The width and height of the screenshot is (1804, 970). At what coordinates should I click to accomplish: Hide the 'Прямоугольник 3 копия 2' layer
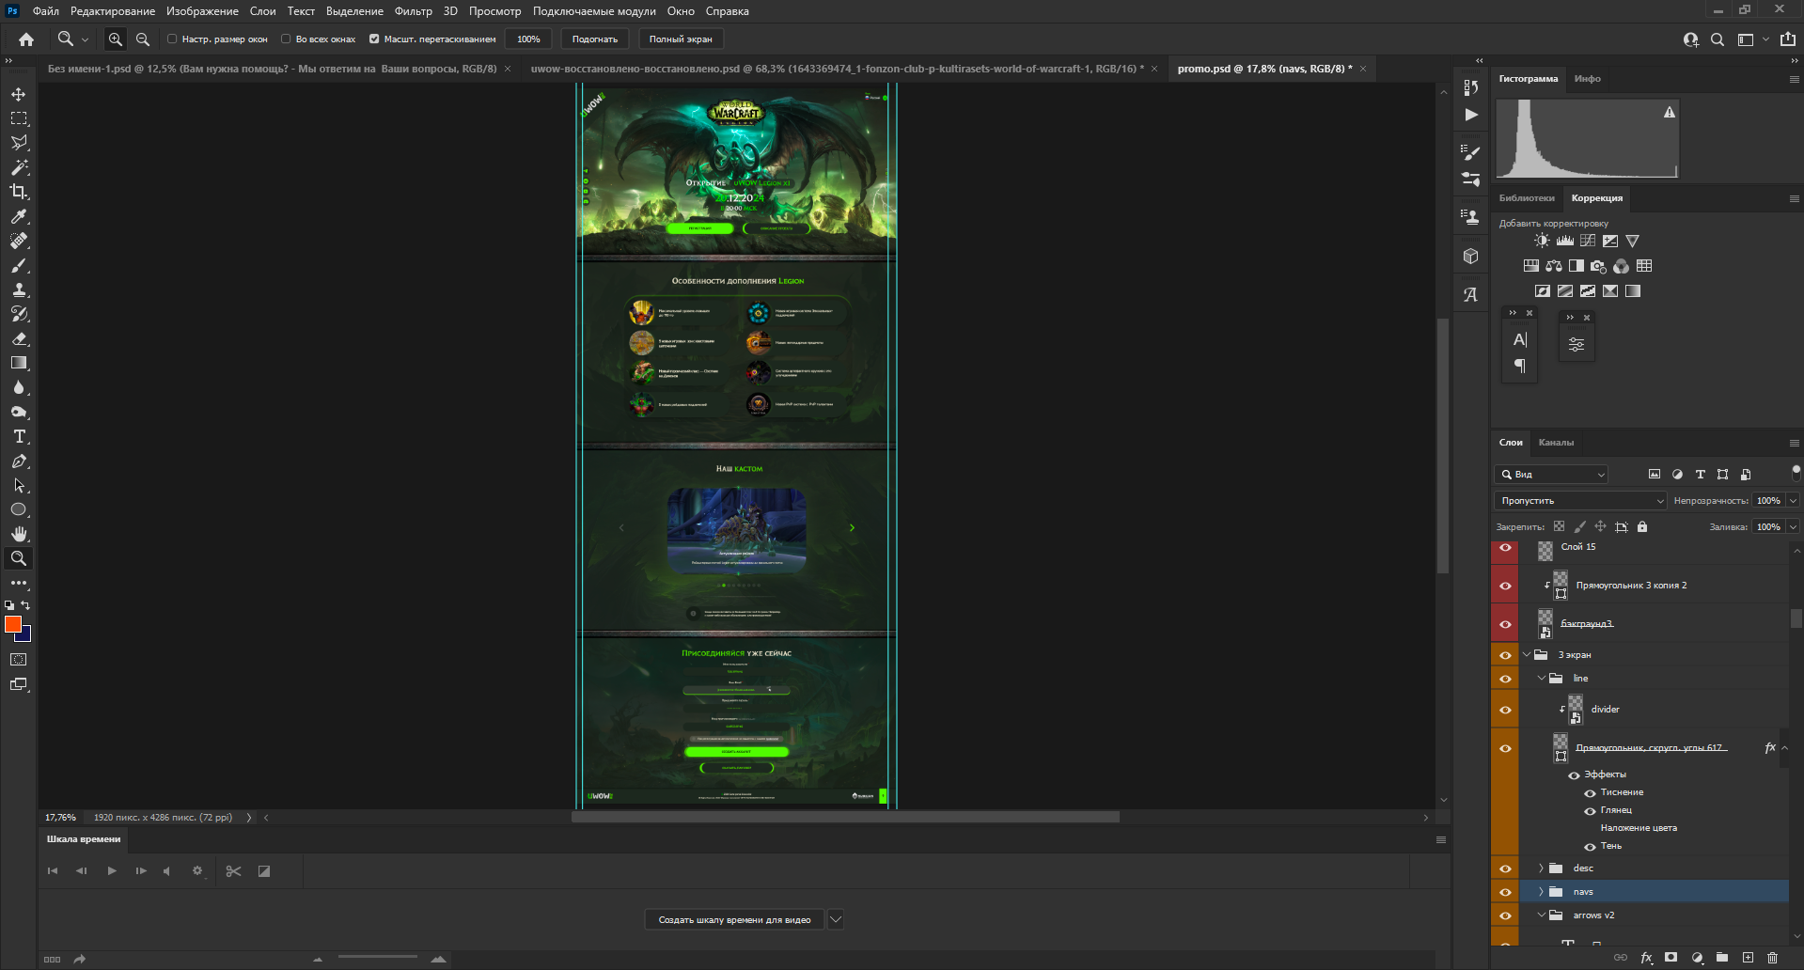pos(1505,586)
